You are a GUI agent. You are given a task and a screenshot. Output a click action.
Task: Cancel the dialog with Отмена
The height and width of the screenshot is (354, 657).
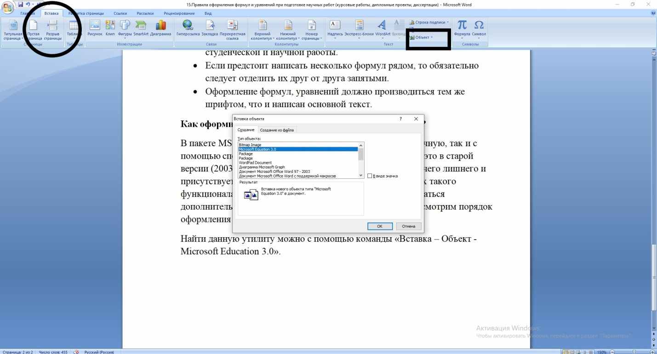409,226
